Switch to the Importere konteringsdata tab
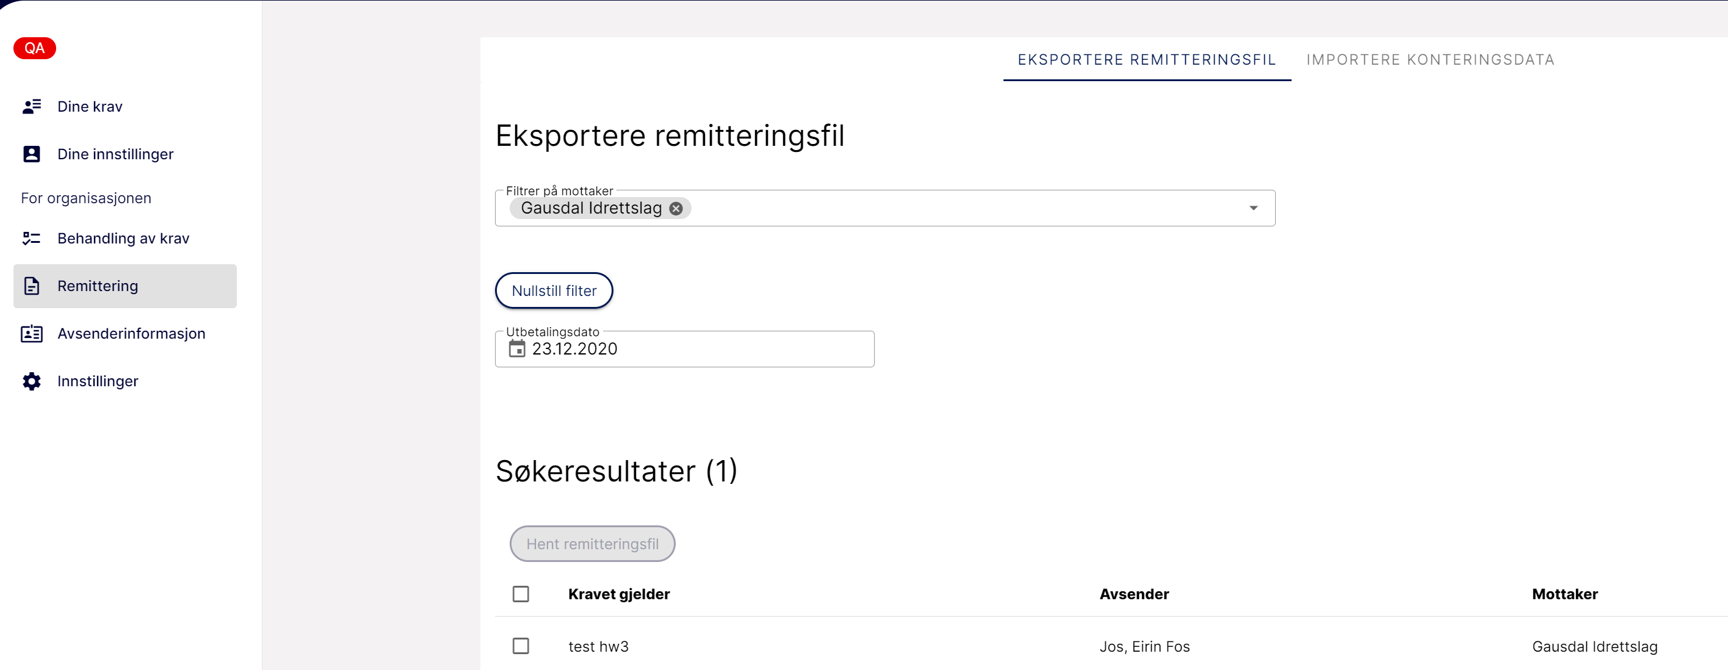Screen dimensions: 1728x670 coord(1430,60)
